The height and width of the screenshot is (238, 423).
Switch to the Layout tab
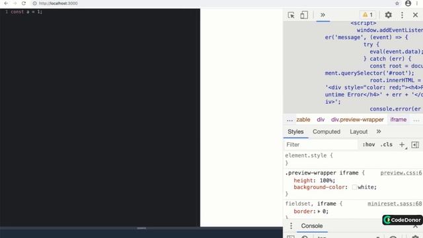pyautogui.click(x=358, y=132)
